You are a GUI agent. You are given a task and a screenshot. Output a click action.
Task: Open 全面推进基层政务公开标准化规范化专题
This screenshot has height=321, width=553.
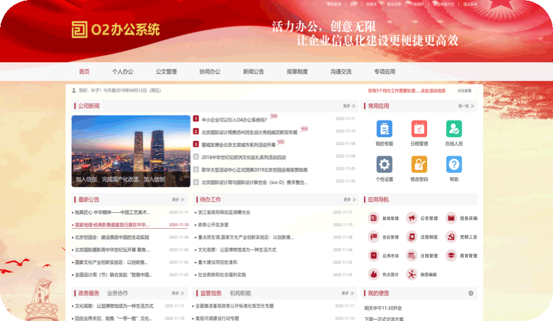[x=235, y=306]
